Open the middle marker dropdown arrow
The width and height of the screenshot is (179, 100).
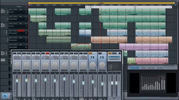[134, 7]
